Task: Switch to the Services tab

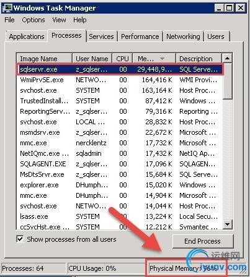Action: click(x=101, y=36)
